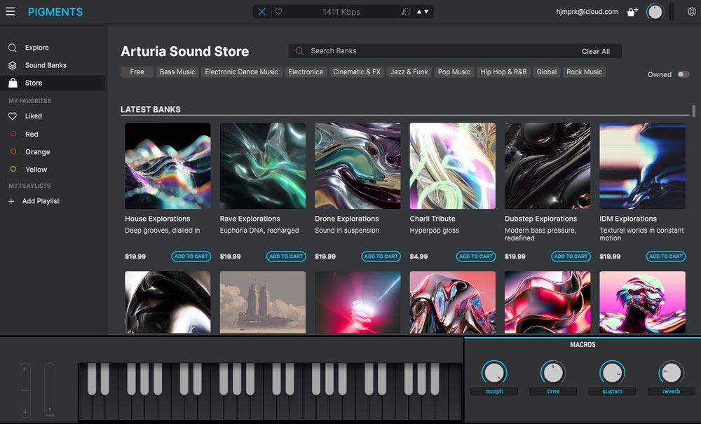Viewport: 701px width, 424px height.
Task: Add Drone Explorations to cart
Action: tap(381, 257)
